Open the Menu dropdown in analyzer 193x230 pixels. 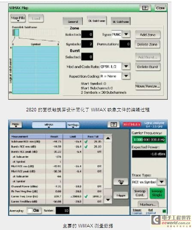pos(16,125)
